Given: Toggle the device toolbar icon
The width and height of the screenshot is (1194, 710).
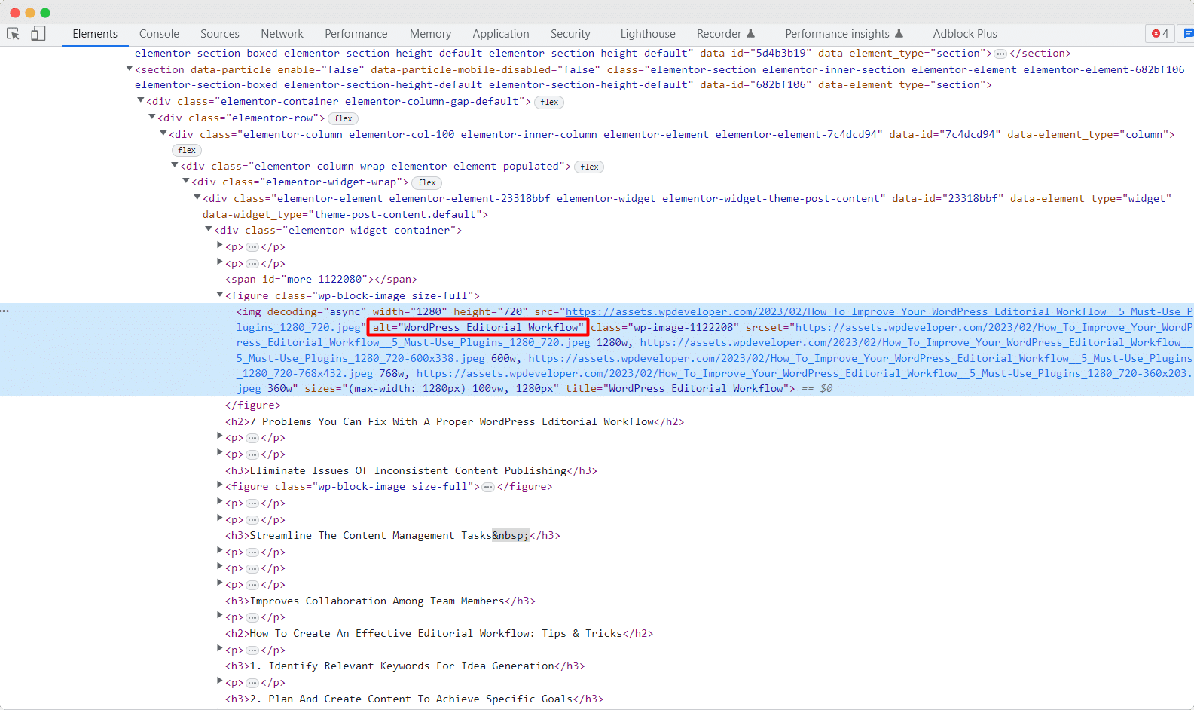Looking at the screenshot, I should [38, 34].
